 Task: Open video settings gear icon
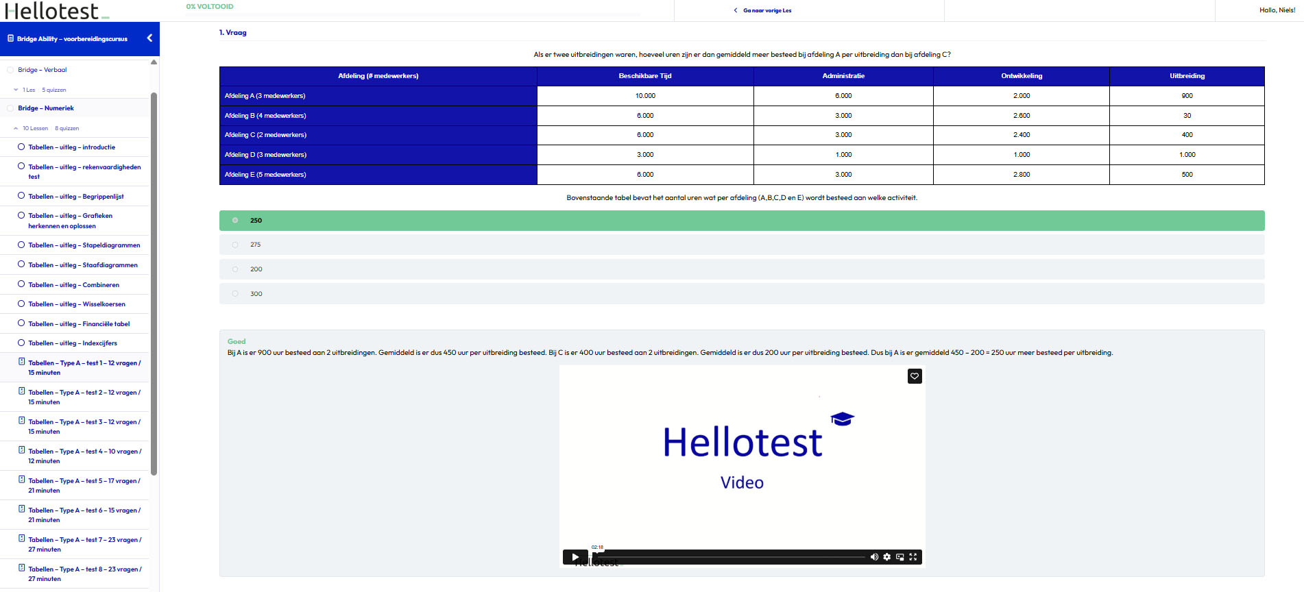coord(887,557)
